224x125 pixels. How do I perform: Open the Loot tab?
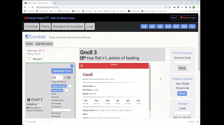90,26
